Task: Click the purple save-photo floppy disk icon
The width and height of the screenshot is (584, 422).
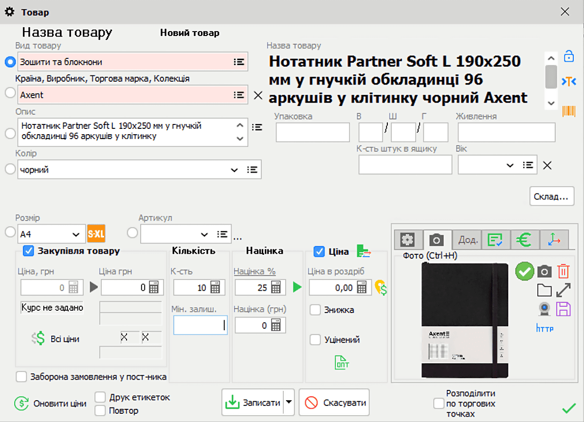Action: click(x=563, y=309)
